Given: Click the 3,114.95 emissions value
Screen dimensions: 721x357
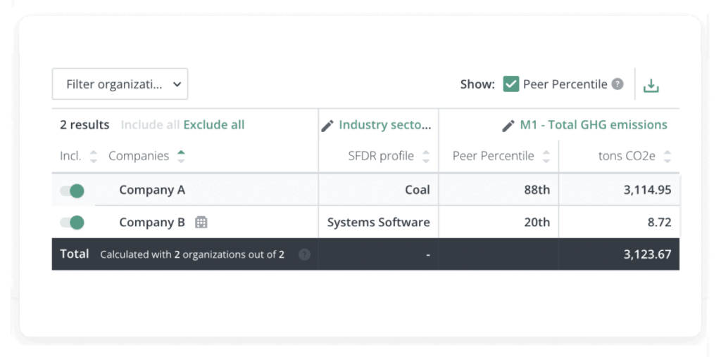Looking at the screenshot, I should click(x=648, y=190).
